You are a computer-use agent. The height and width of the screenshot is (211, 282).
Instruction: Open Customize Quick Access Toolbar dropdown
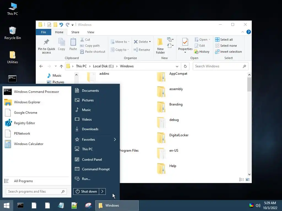[72, 25]
